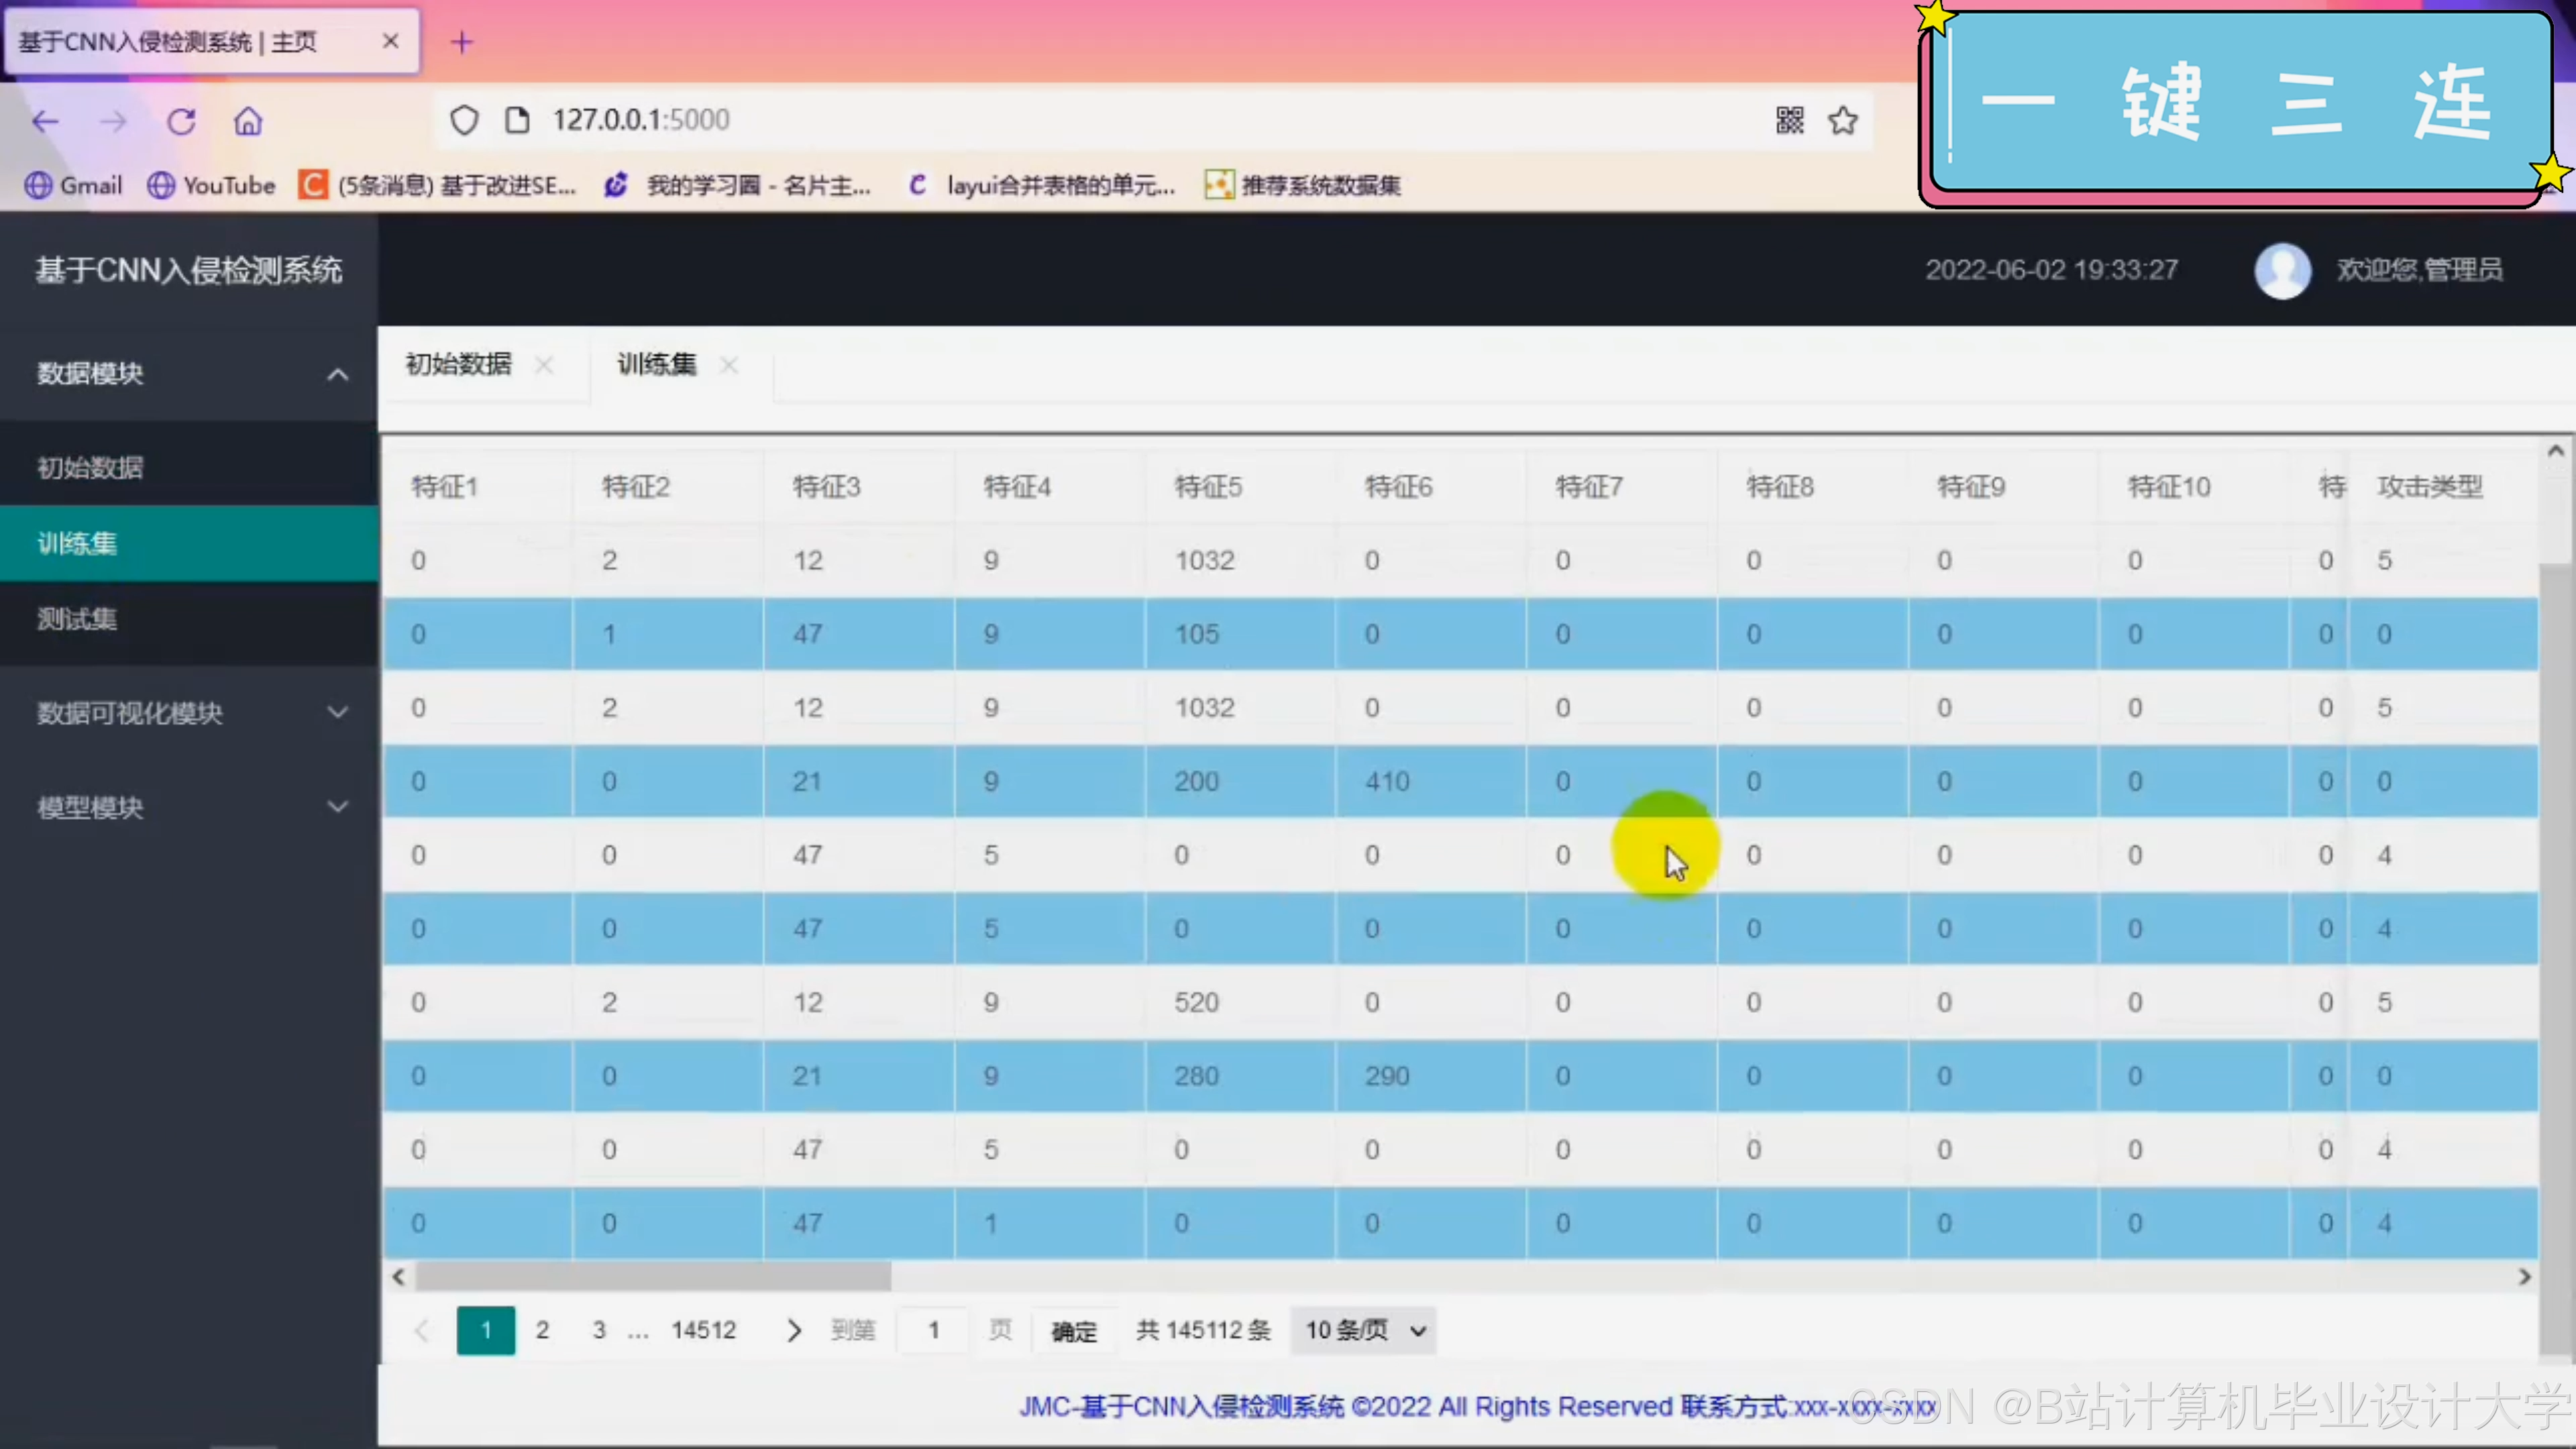Open the Gmail bookmark
Screen dimensions: 2576x1449
click(72, 185)
